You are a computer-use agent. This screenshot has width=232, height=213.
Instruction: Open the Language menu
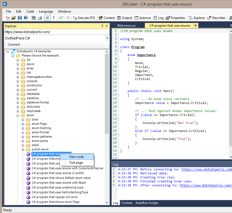(46, 11)
